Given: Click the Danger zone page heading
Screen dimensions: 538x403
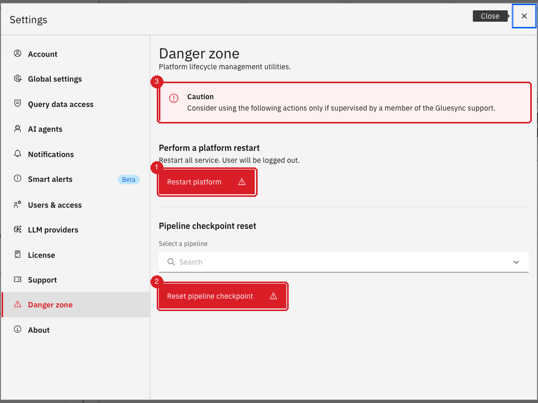Looking at the screenshot, I should tap(199, 53).
